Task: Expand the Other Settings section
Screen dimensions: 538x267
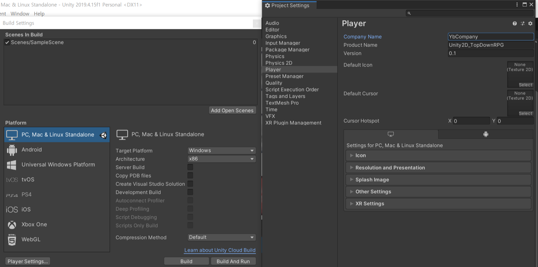Action: pos(438,192)
